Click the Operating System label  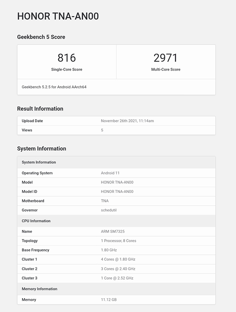[37, 173]
